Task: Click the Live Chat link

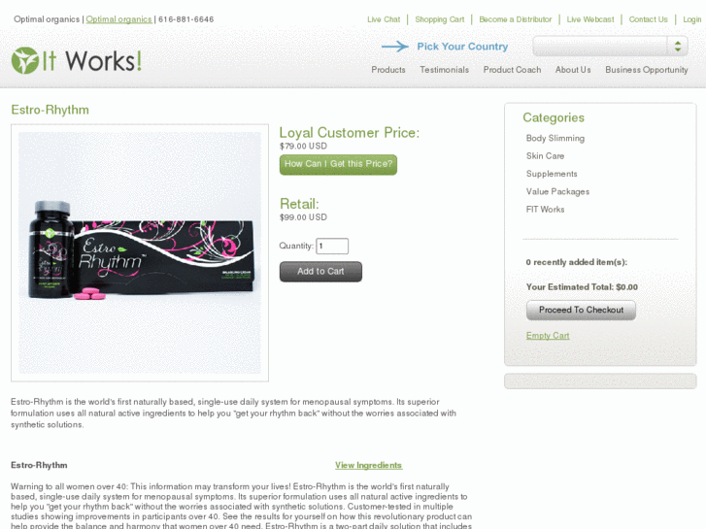Action: (x=384, y=19)
